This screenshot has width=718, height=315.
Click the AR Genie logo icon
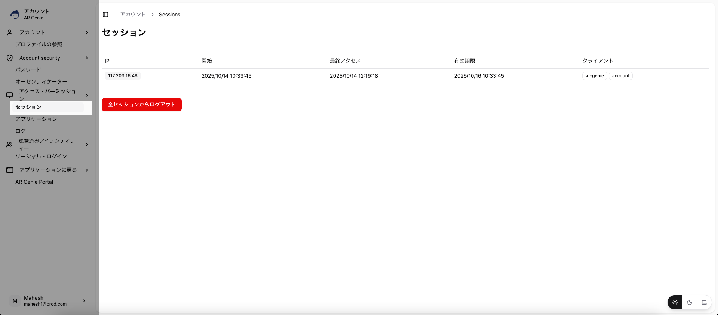15,15
